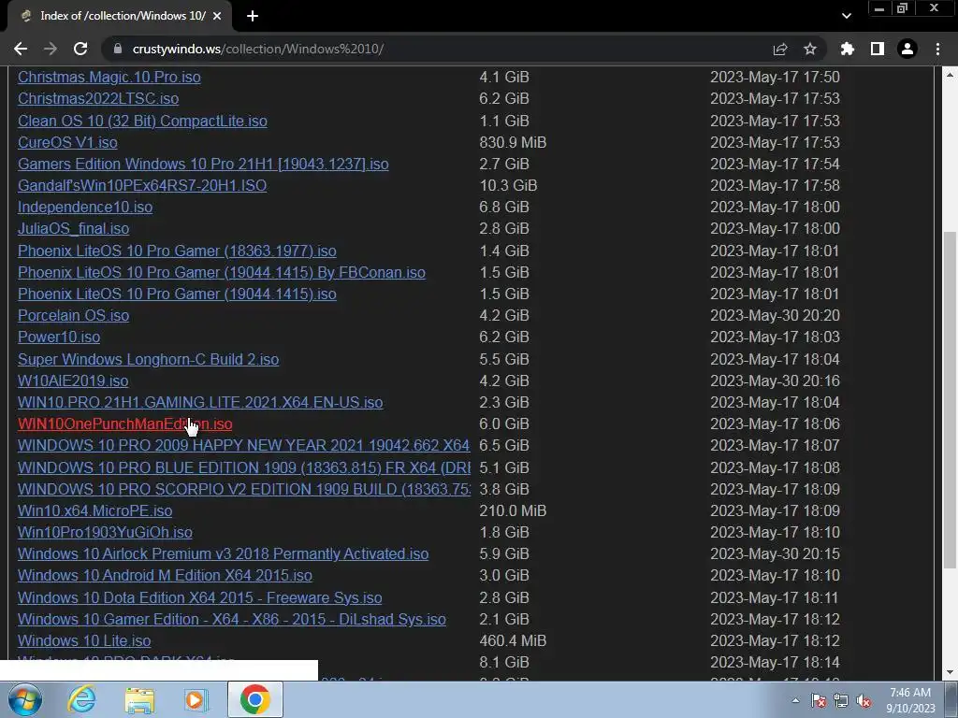The image size is (958, 718).
Task: Open JuliaOS_final.iso link
Action: [73, 228]
